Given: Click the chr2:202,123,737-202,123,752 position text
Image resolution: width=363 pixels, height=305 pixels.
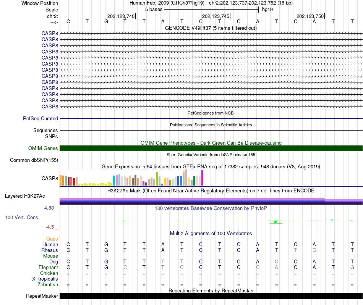Looking at the screenshot, I should tap(251, 3).
